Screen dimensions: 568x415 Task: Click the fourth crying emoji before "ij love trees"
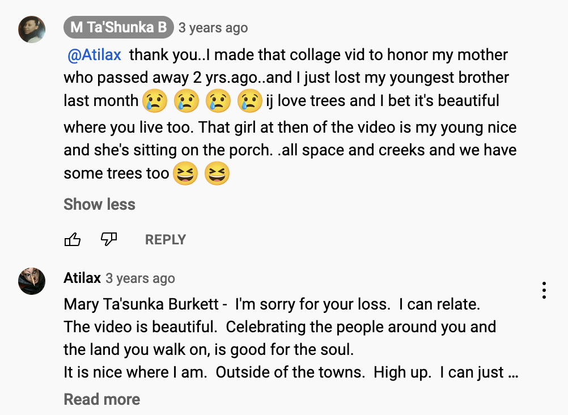pos(250,101)
